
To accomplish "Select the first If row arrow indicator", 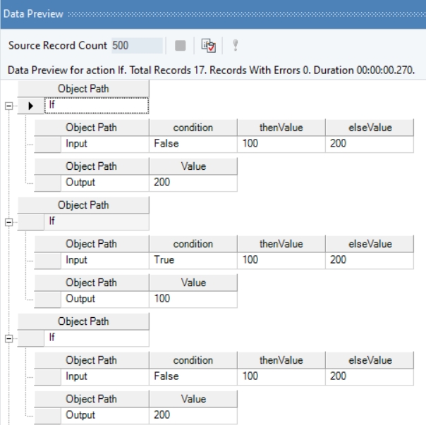I will tap(30, 105).
